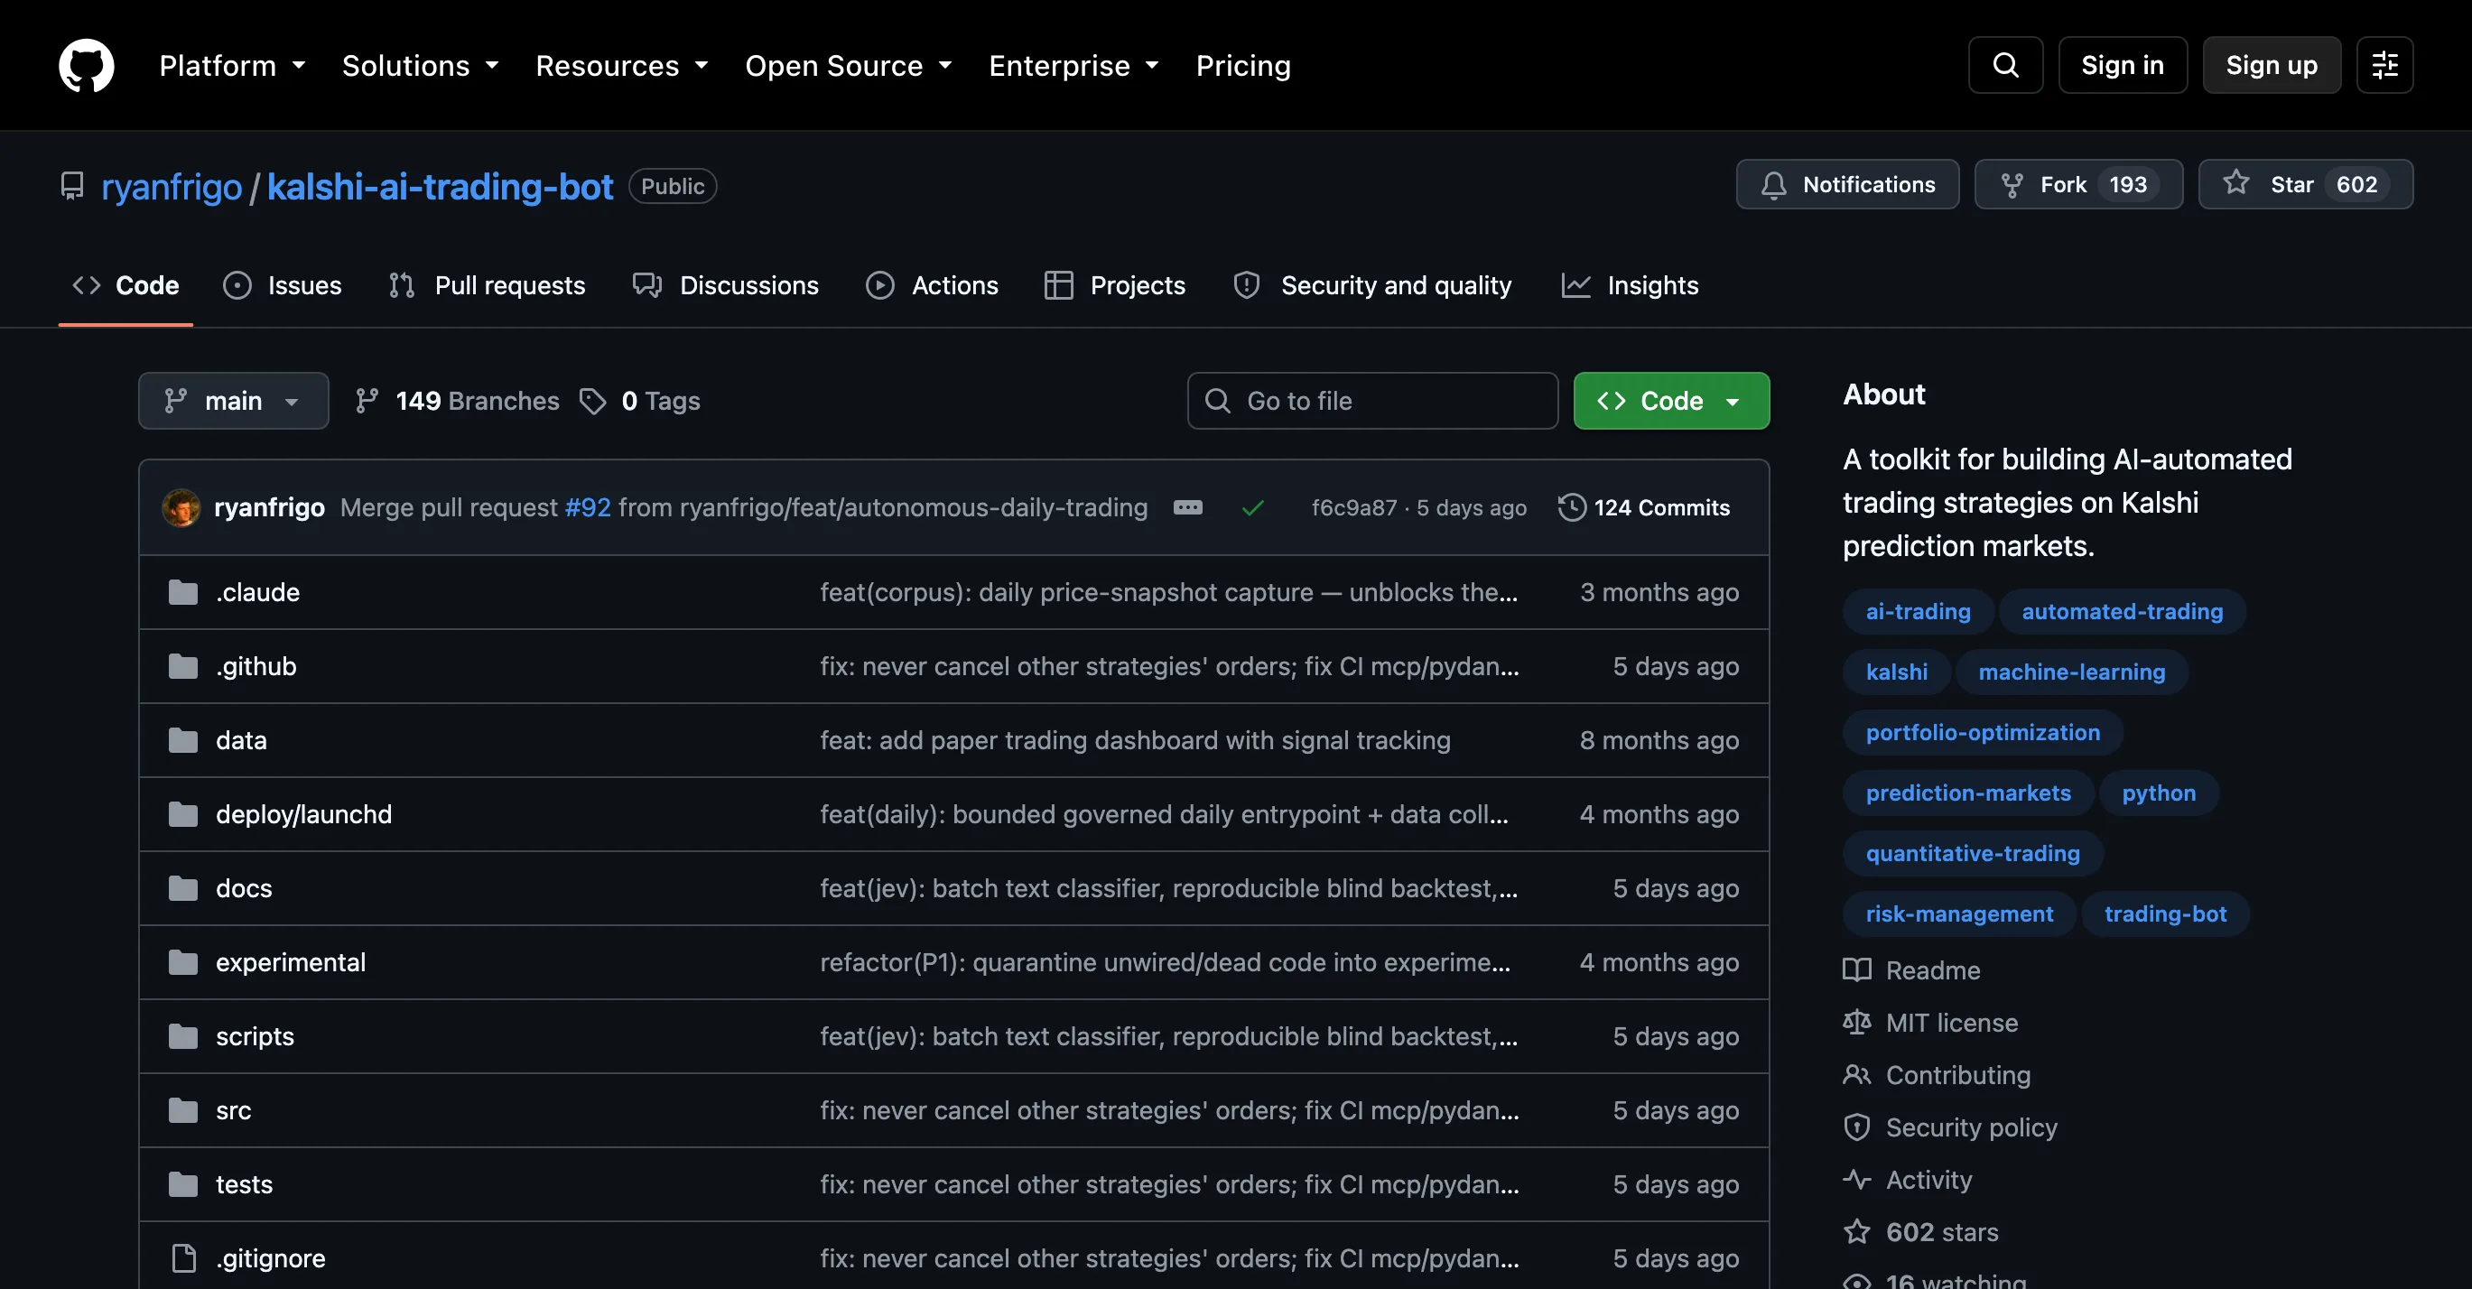2472x1289 pixels.
Task: Star the kalshi-ai-trading-bot repository
Action: (x=2305, y=184)
